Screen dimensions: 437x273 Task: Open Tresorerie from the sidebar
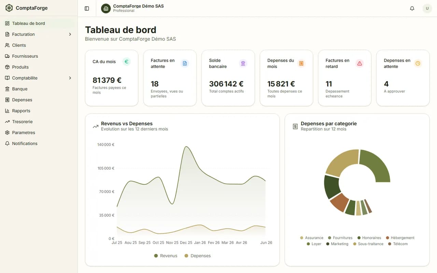tap(39, 122)
